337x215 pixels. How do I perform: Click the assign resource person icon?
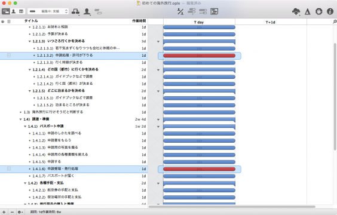coord(87,11)
